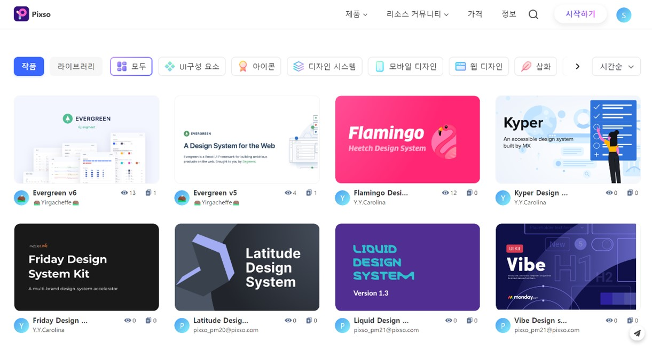Open author avatar on Evergreen v6 card
The height and width of the screenshot is (350, 652).
tap(21, 197)
